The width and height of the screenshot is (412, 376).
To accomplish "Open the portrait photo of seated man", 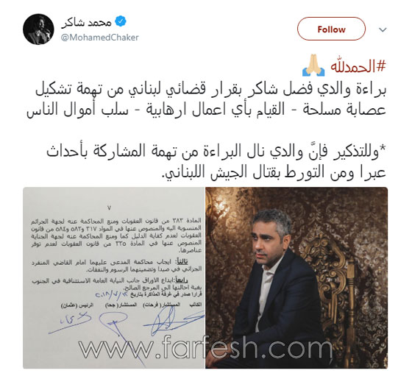I will tap(296, 277).
